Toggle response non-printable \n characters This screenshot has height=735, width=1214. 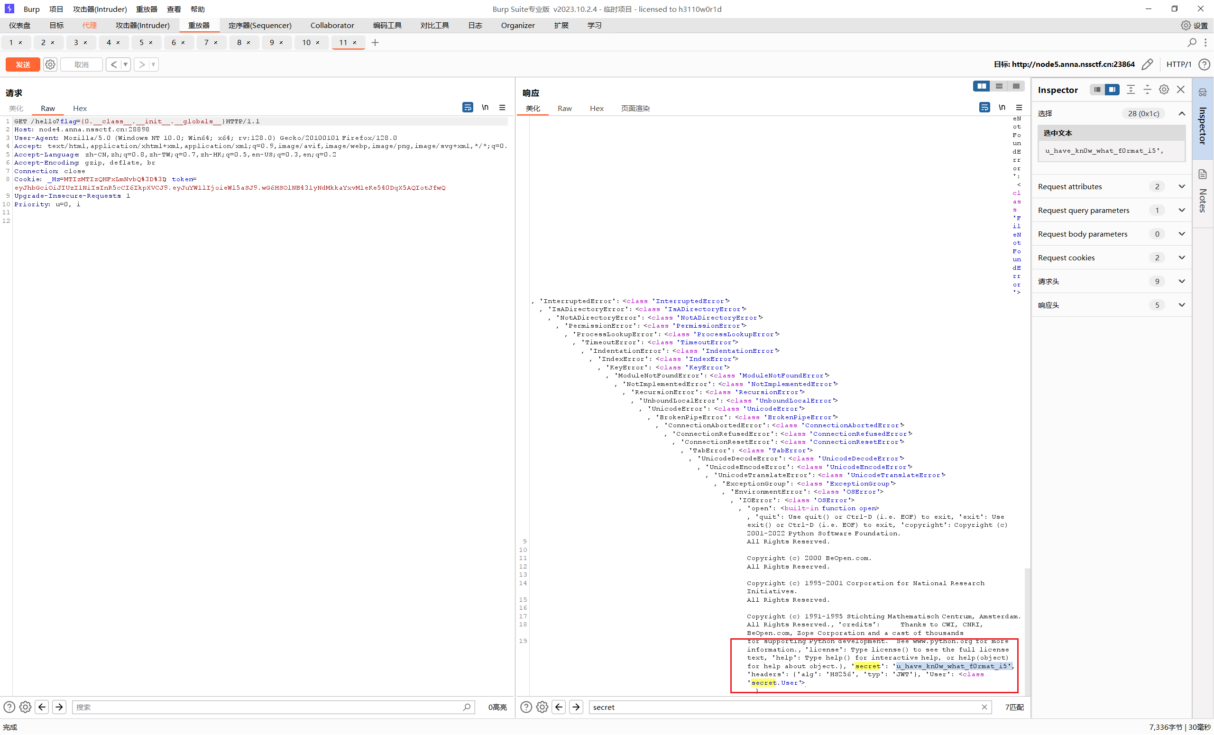coord(1002,107)
